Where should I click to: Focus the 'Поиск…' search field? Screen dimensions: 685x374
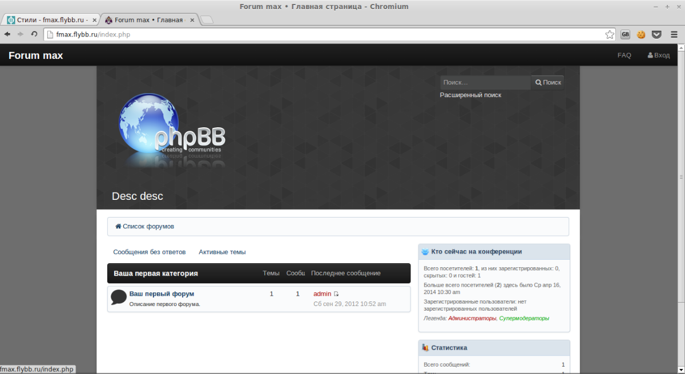485,82
